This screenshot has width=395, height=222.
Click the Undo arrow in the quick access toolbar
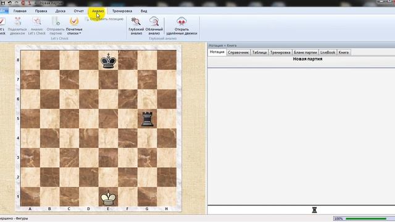tap(10, 2)
